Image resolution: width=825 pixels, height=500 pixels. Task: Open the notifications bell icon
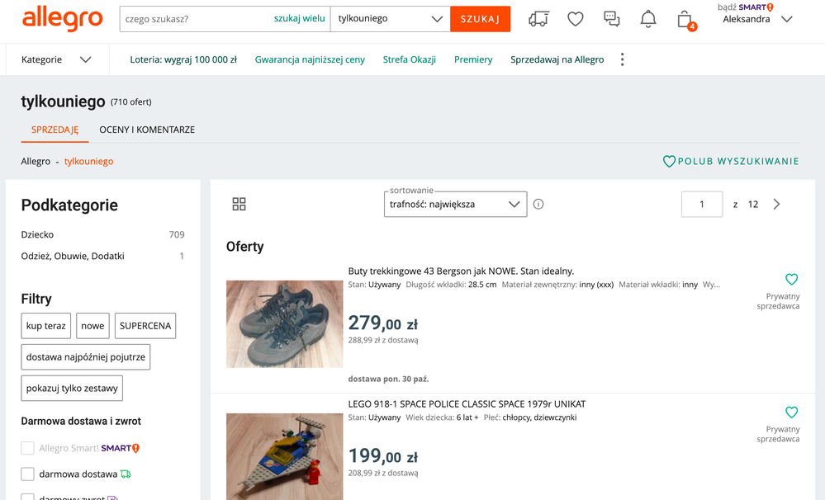(x=647, y=19)
